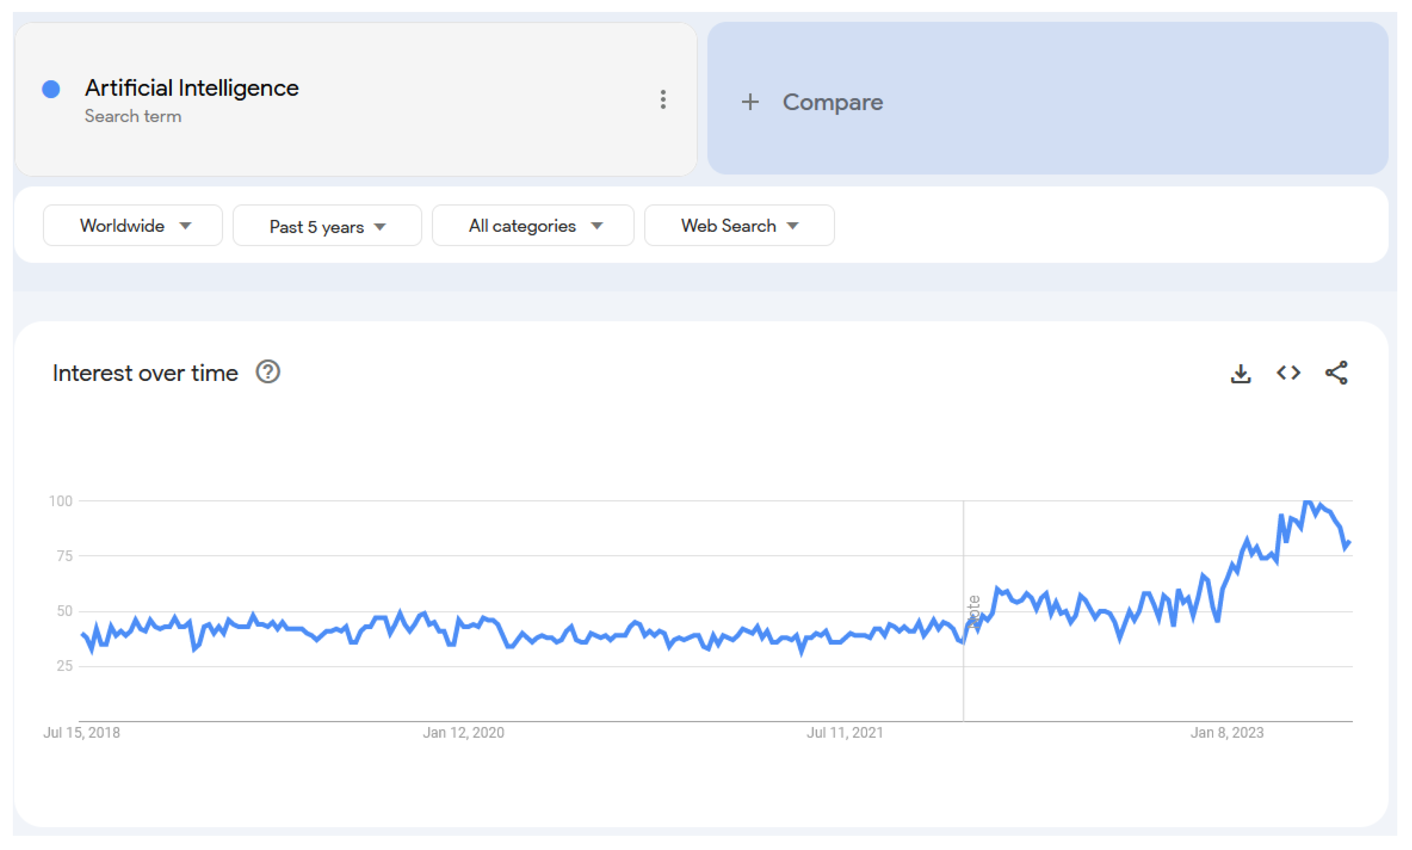Open the three-dot menu for Artificial Intelligence
The image size is (1412, 850).
pos(663,100)
